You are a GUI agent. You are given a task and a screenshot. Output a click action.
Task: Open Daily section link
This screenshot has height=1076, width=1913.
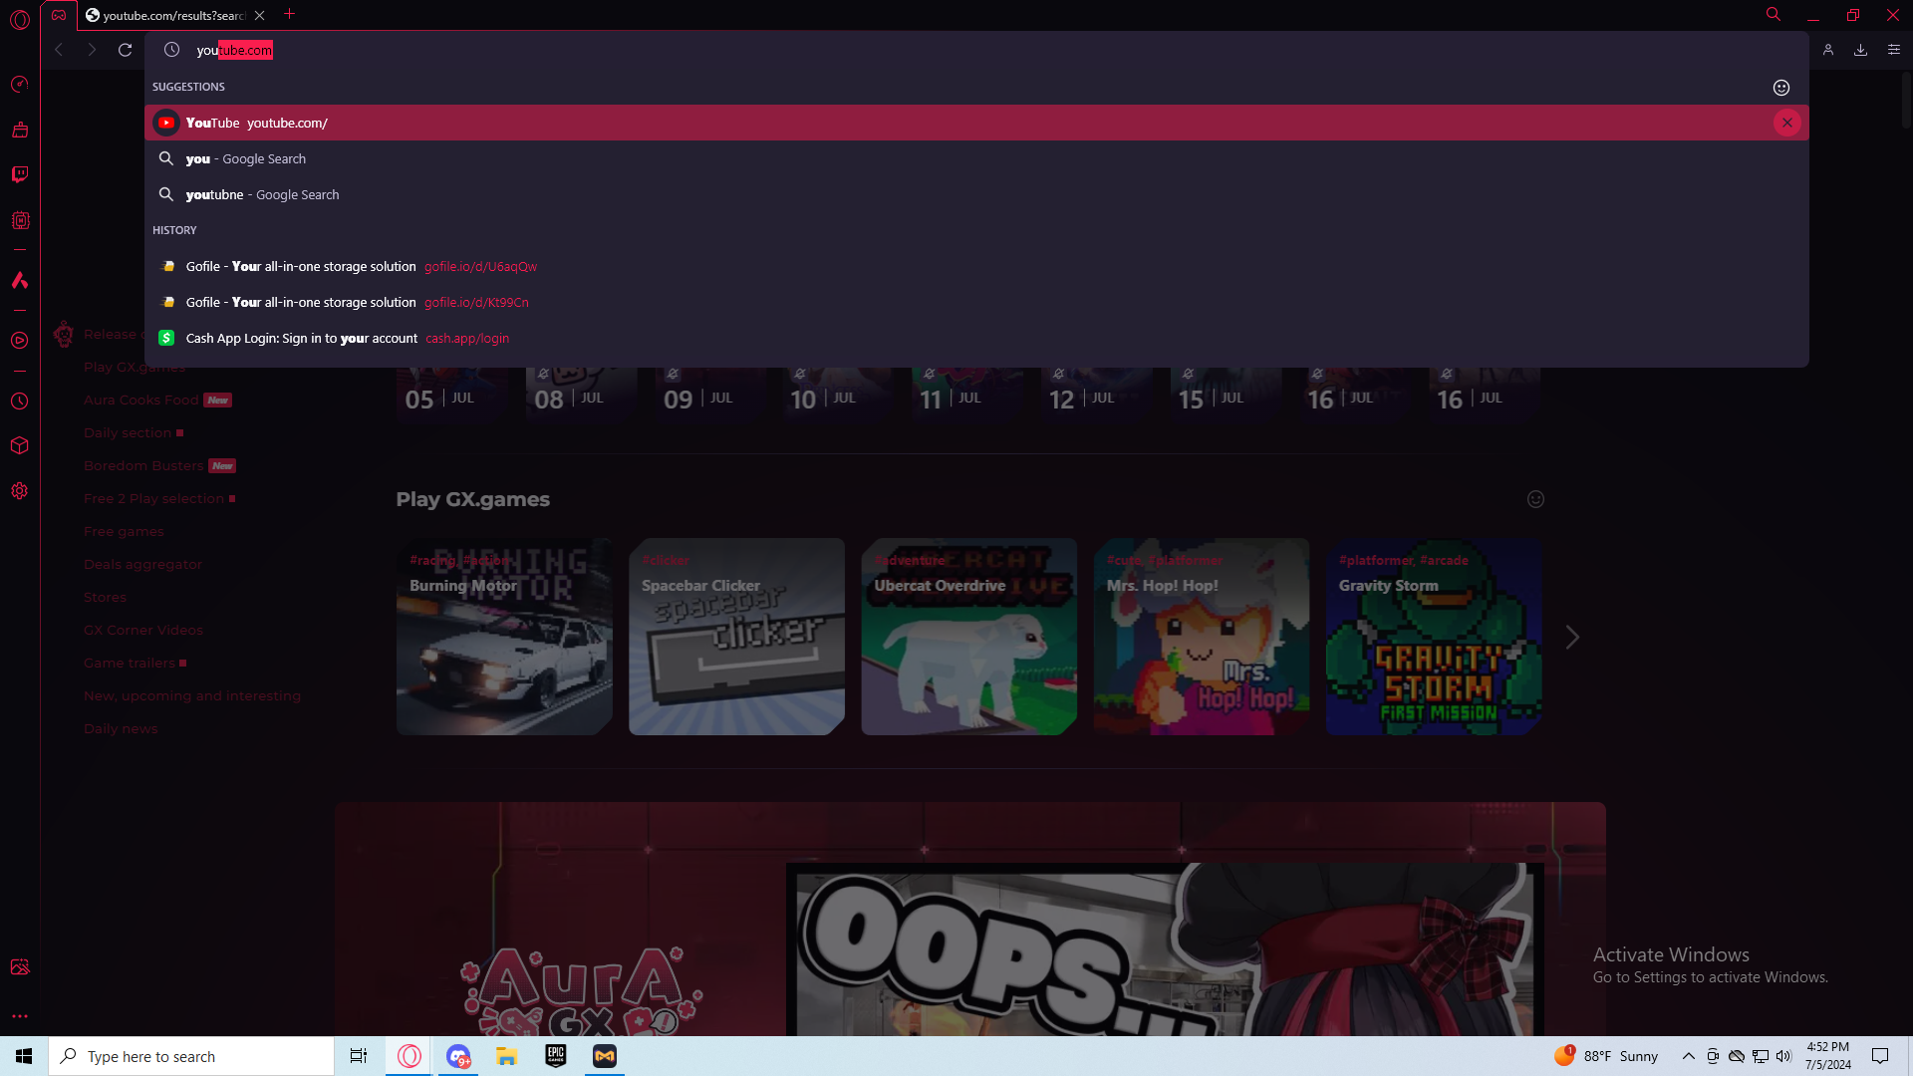click(x=128, y=432)
